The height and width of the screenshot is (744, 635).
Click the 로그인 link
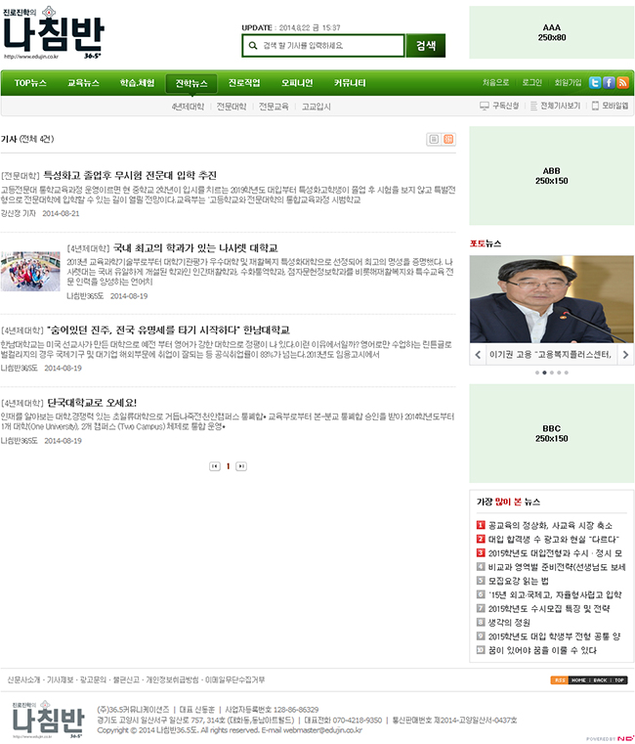tap(531, 82)
